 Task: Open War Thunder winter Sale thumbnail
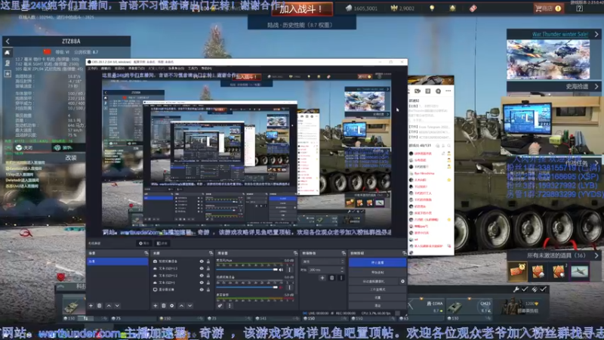point(548,60)
